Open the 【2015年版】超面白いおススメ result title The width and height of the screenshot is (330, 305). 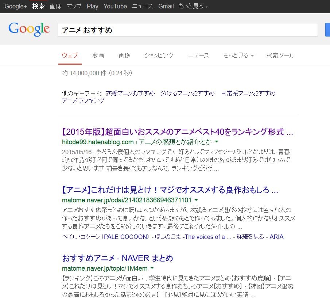tap(177, 132)
